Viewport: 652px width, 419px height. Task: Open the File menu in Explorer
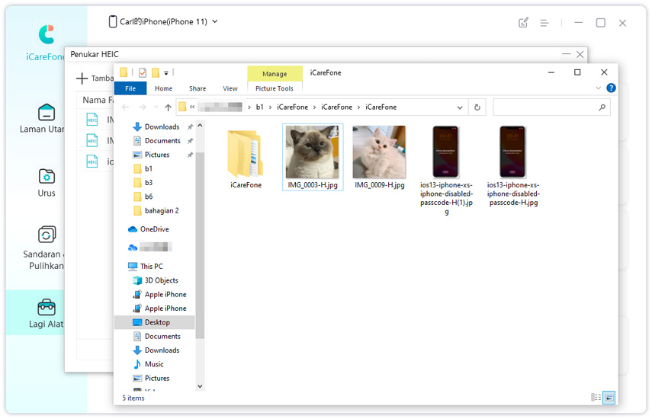click(130, 88)
